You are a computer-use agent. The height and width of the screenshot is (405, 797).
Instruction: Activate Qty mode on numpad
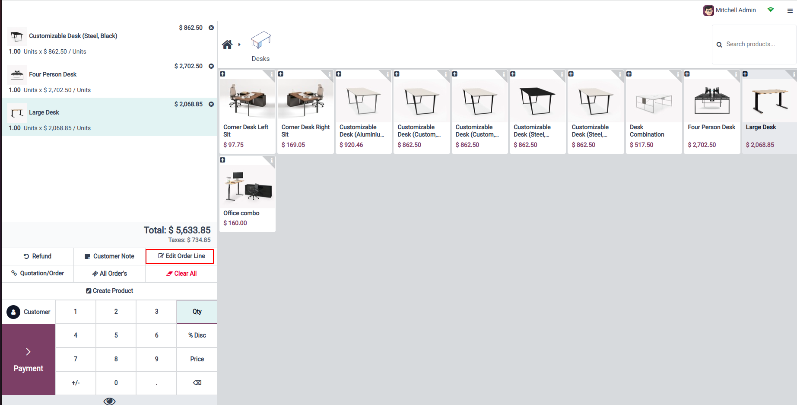[x=197, y=312]
